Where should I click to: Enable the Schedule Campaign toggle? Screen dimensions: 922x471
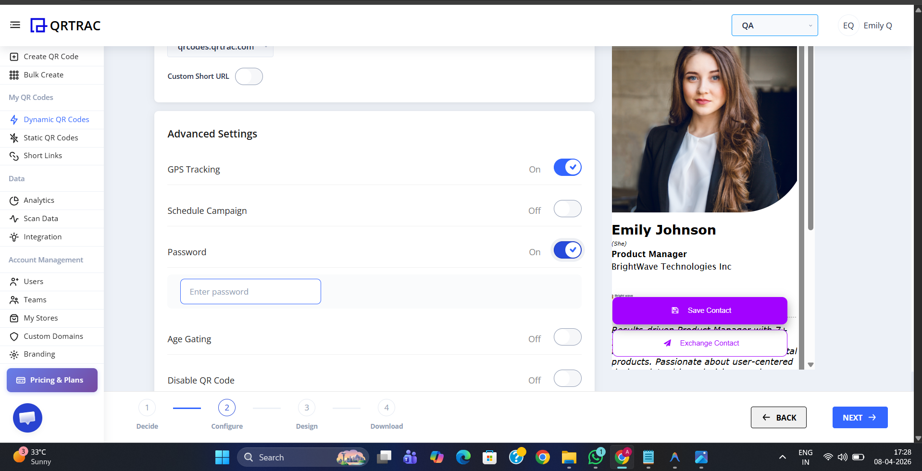pos(567,209)
